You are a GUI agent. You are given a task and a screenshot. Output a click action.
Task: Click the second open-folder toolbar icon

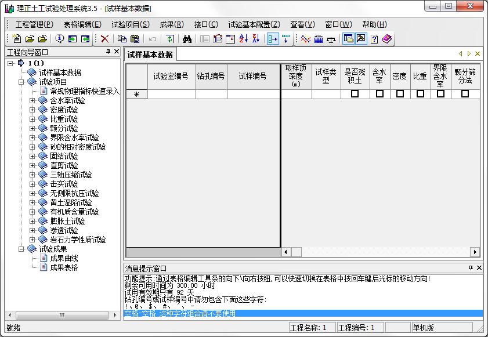pos(42,39)
